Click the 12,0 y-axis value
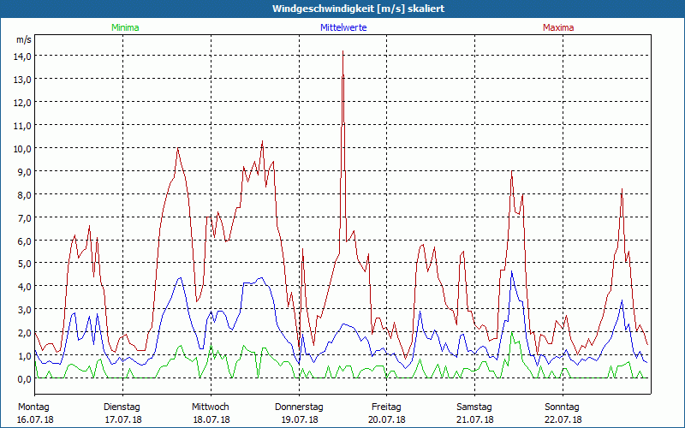The width and height of the screenshot is (685, 428). point(23,102)
